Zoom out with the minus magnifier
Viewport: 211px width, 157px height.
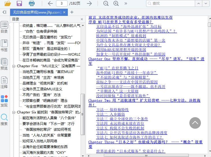click(106, 3)
